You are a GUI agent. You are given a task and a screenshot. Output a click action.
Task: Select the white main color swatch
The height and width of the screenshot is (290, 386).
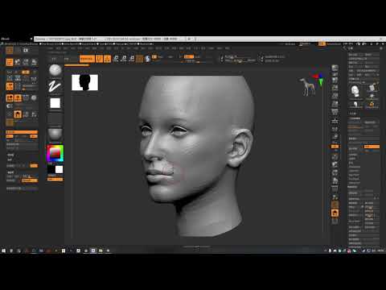pyautogui.click(x=59, y=169)
